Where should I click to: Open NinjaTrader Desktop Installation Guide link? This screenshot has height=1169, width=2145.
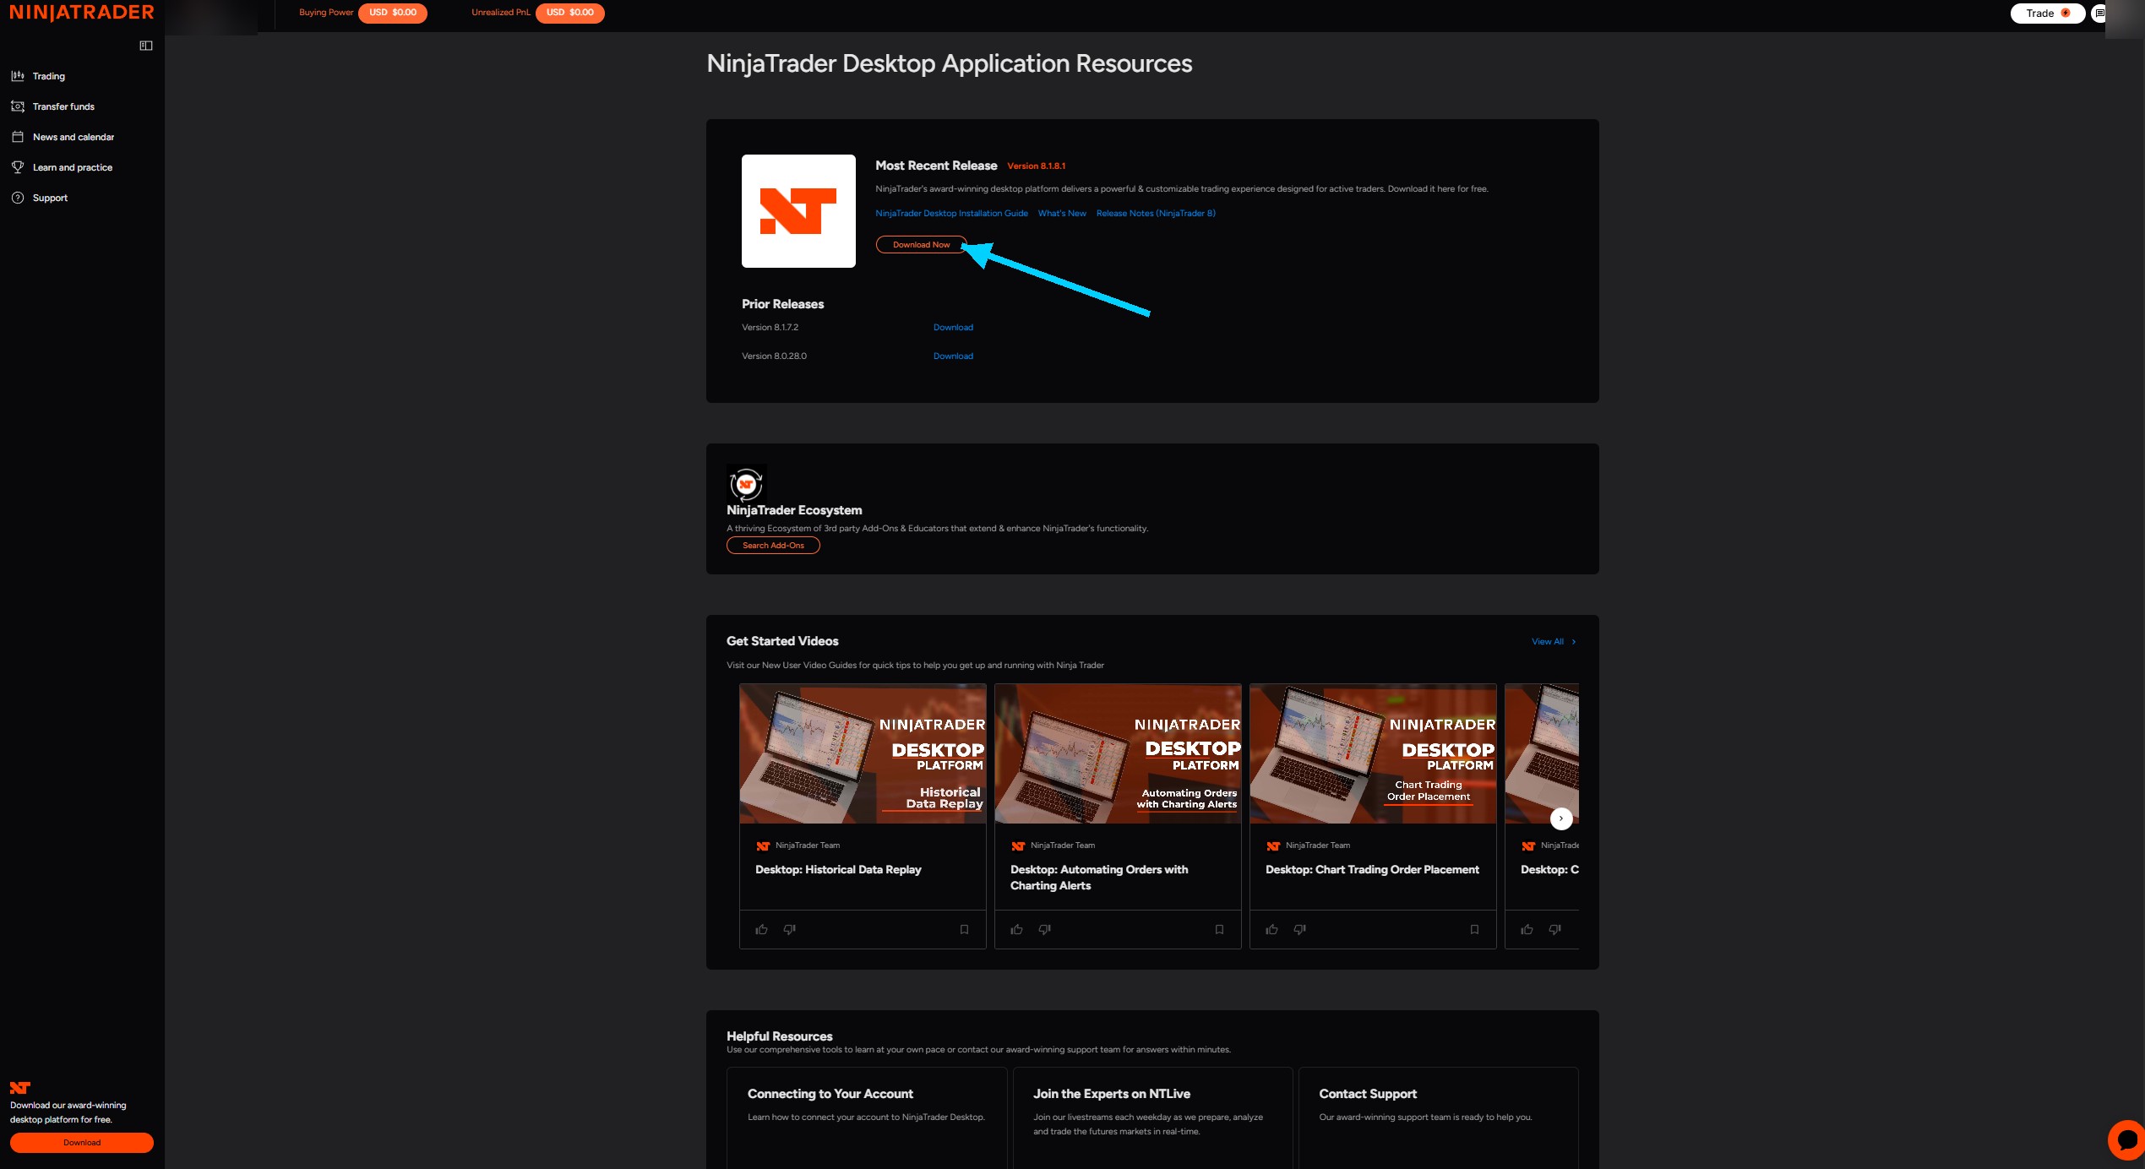click(x=951, y=214)
